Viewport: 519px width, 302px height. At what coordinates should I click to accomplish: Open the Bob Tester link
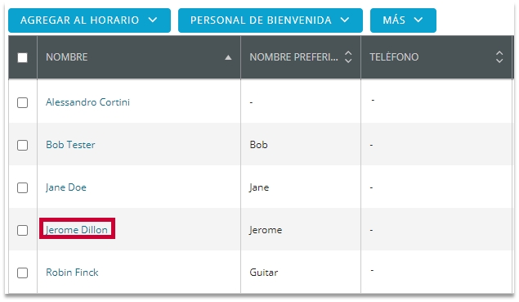pyautogui.click(x=70, y=145)
